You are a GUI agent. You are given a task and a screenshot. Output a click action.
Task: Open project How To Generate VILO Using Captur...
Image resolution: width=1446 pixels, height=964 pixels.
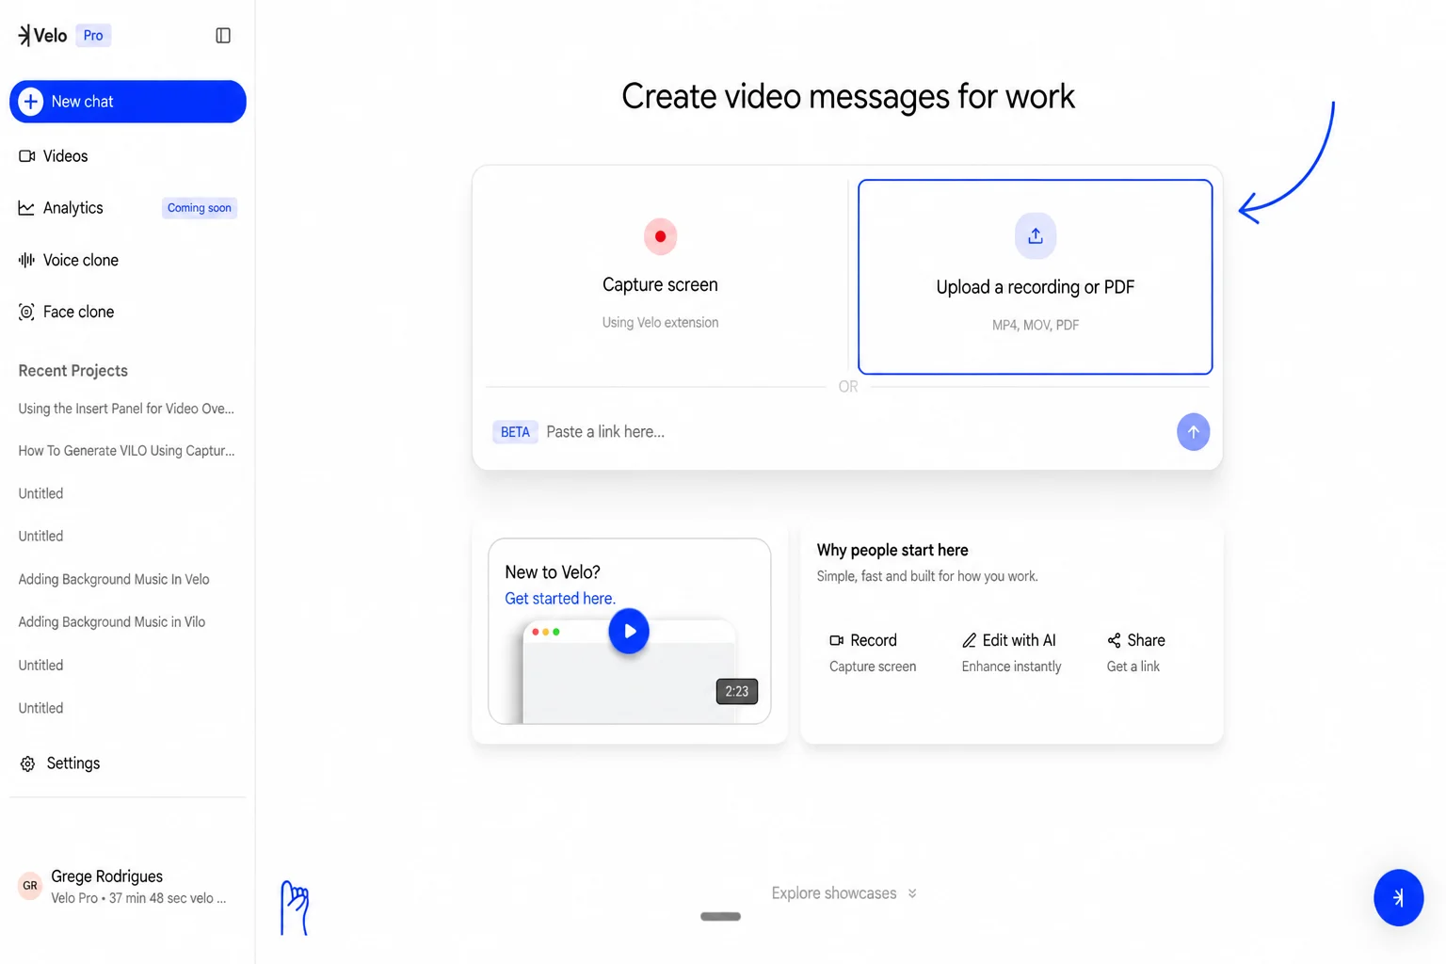[x=126, y=451]
